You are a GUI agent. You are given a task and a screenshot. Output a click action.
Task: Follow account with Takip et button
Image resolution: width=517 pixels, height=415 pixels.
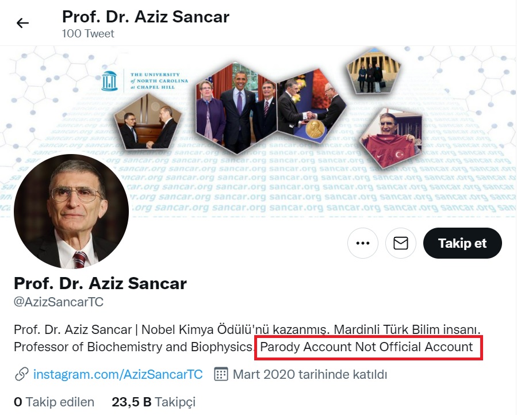[x=462, y=243]
